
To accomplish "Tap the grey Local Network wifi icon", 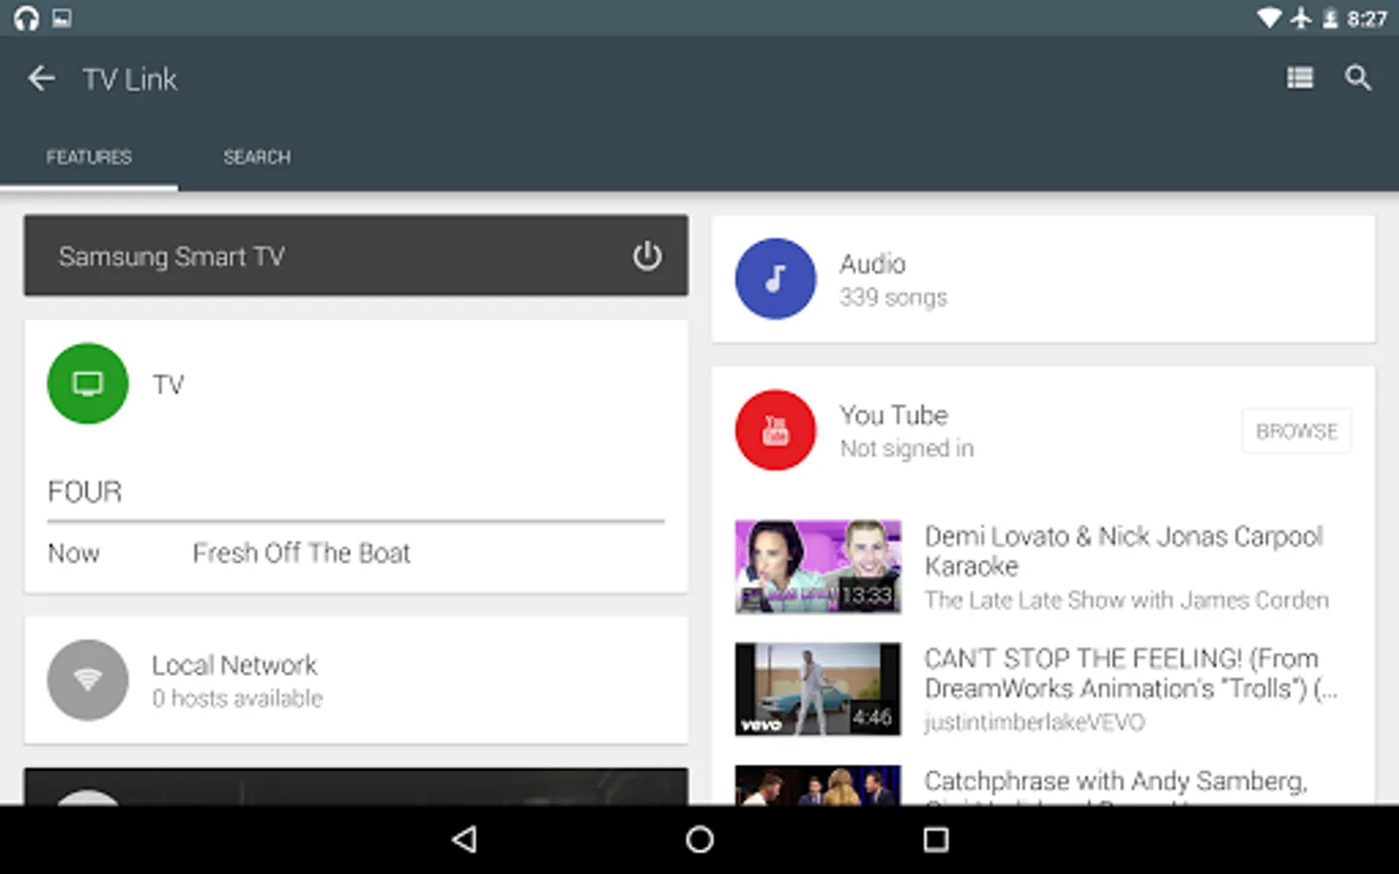I will point(87,680).
